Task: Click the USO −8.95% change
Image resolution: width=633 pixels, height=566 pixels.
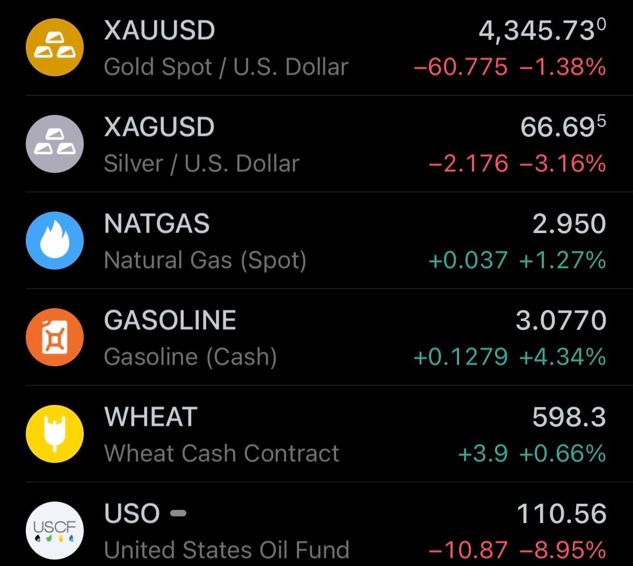Action: [563, 550]
